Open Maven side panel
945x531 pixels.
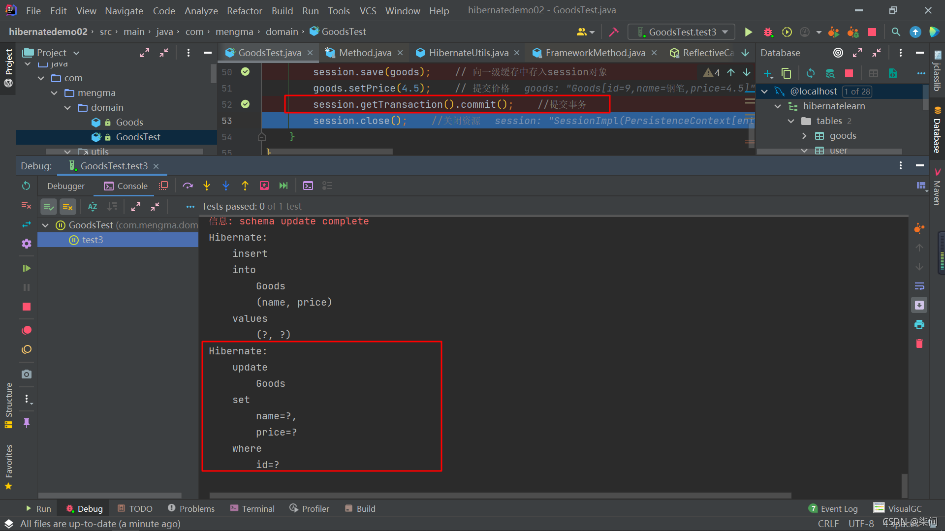coord(937,186)
